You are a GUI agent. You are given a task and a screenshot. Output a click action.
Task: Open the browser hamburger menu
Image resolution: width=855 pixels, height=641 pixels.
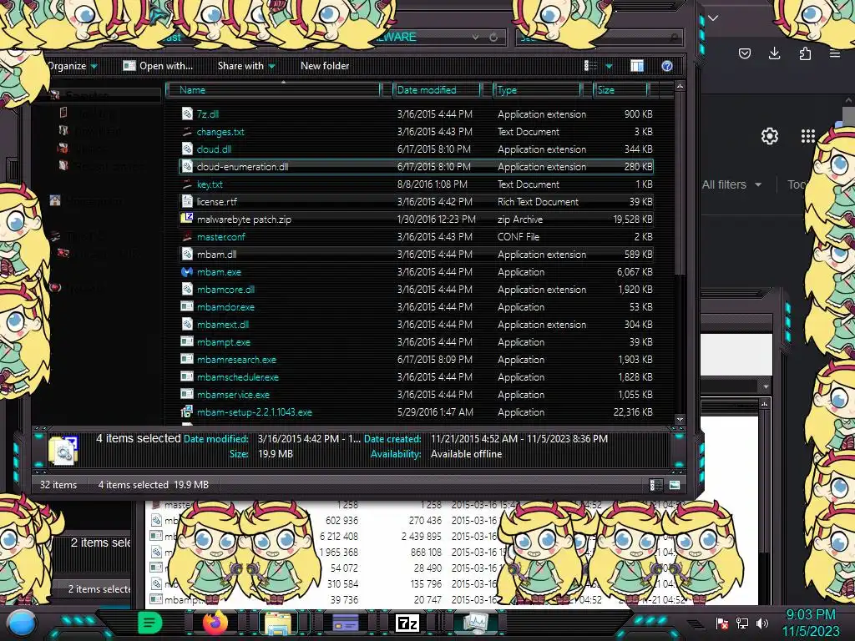(835, 53)
